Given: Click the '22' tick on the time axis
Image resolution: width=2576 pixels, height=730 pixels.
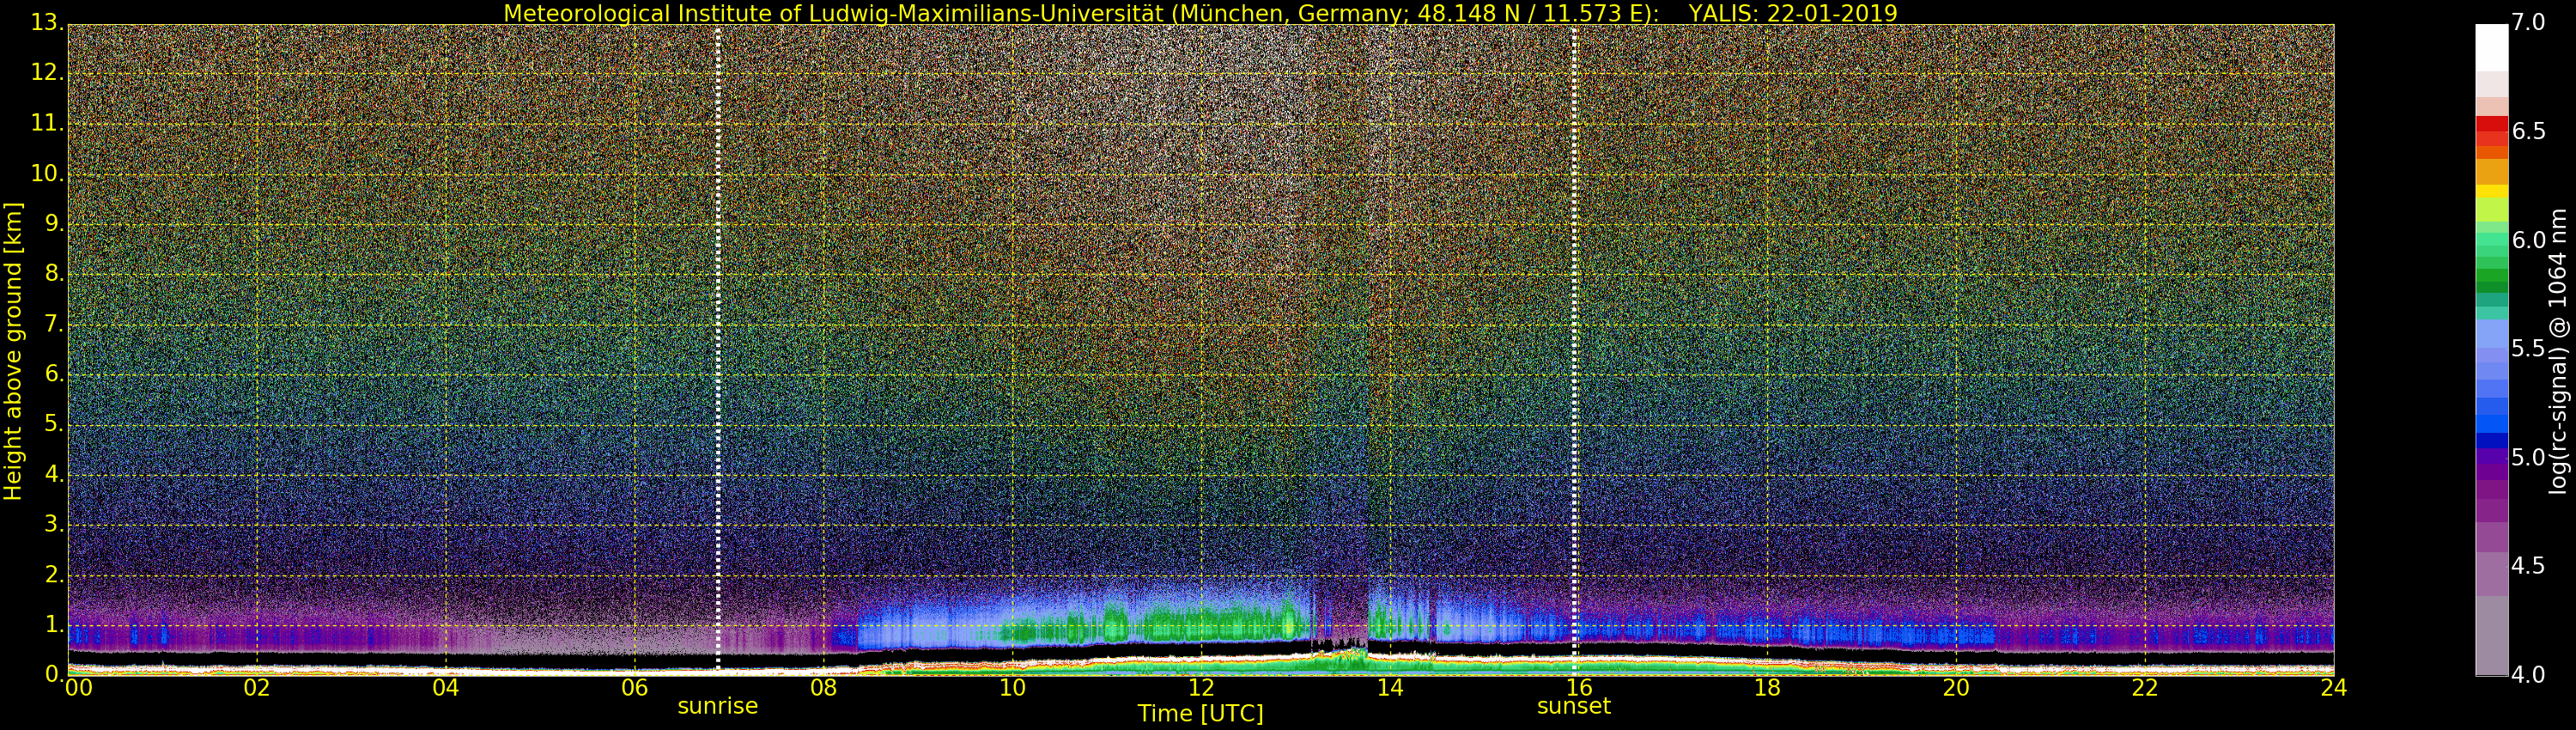Looking at the screenshot, I should tap(2145, 688).
